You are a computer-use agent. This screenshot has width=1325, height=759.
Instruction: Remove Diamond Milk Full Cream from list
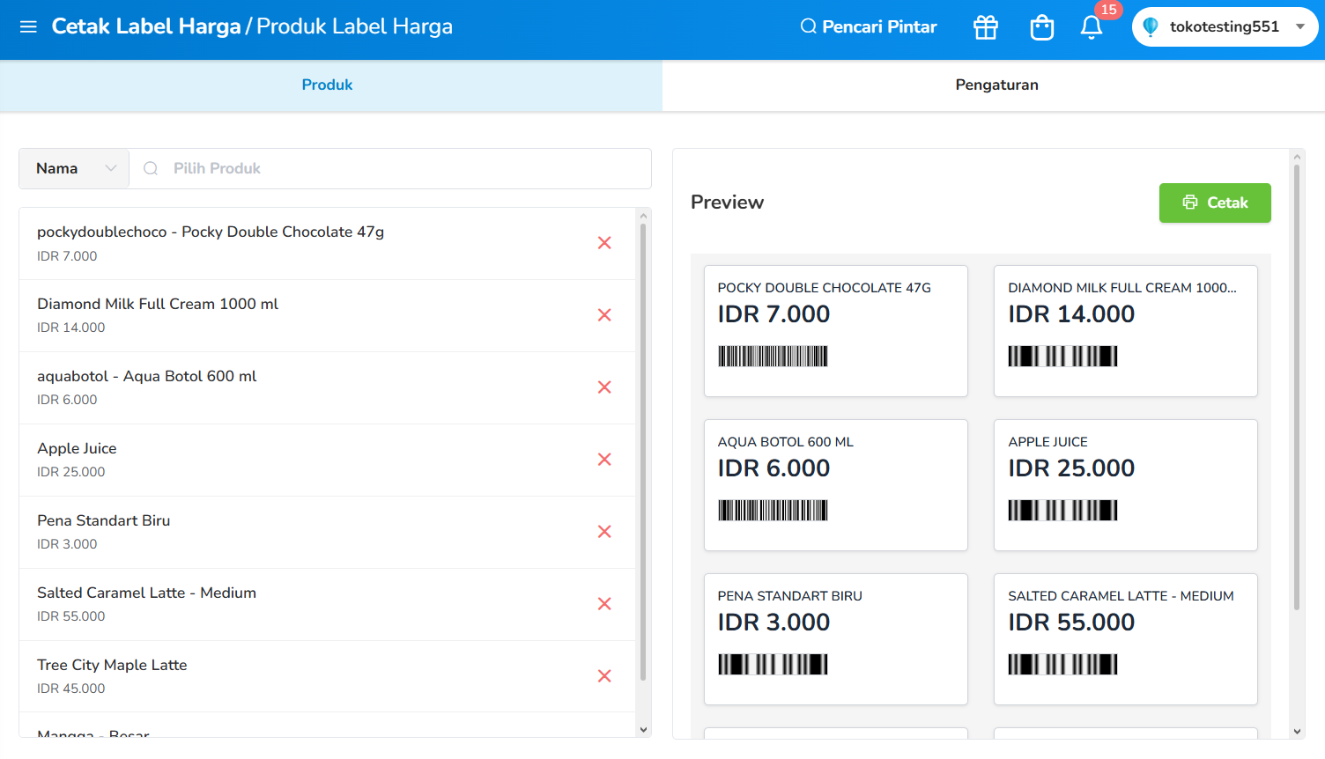(x=604, y=315)
